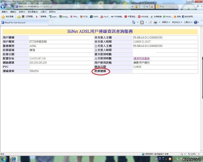Viewport: 203px width, 162px height.
Task: Click the Internet Explorer taskbar icon
Action: (13, 159)
